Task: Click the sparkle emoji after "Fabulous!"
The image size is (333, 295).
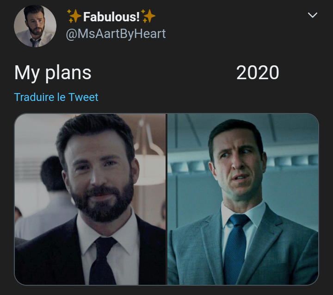Action: click(x=148, y=17)
